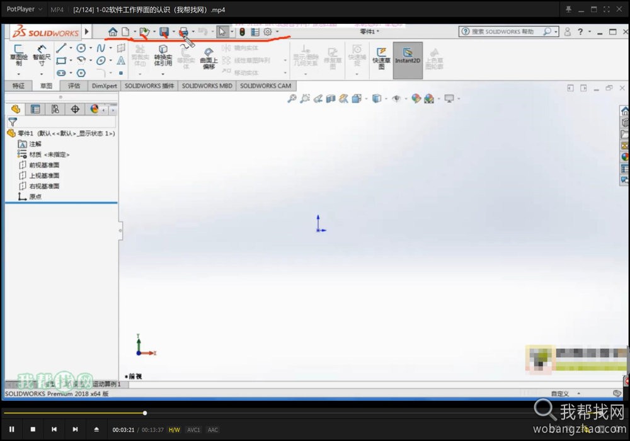630x441 pixels.
Task: Open the SOLIDWORKS MBD tab
Action: [x=207, y=86]
